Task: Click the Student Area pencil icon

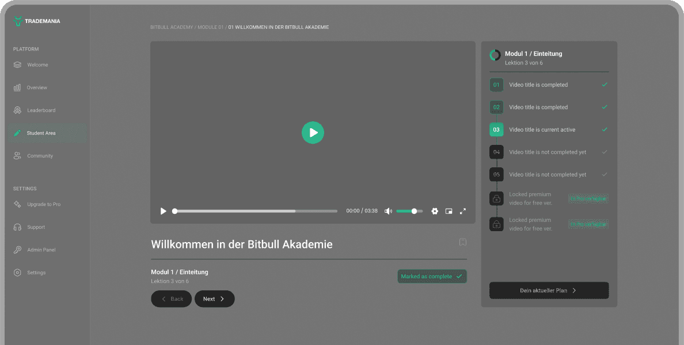Action: point(17,133)
